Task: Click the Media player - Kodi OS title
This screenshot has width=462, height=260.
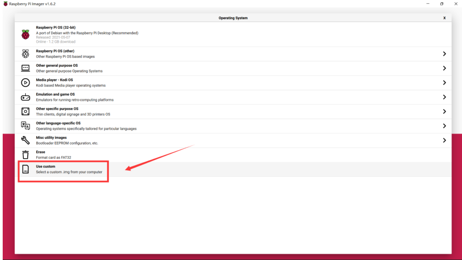Action: click(x=54, y=80)
